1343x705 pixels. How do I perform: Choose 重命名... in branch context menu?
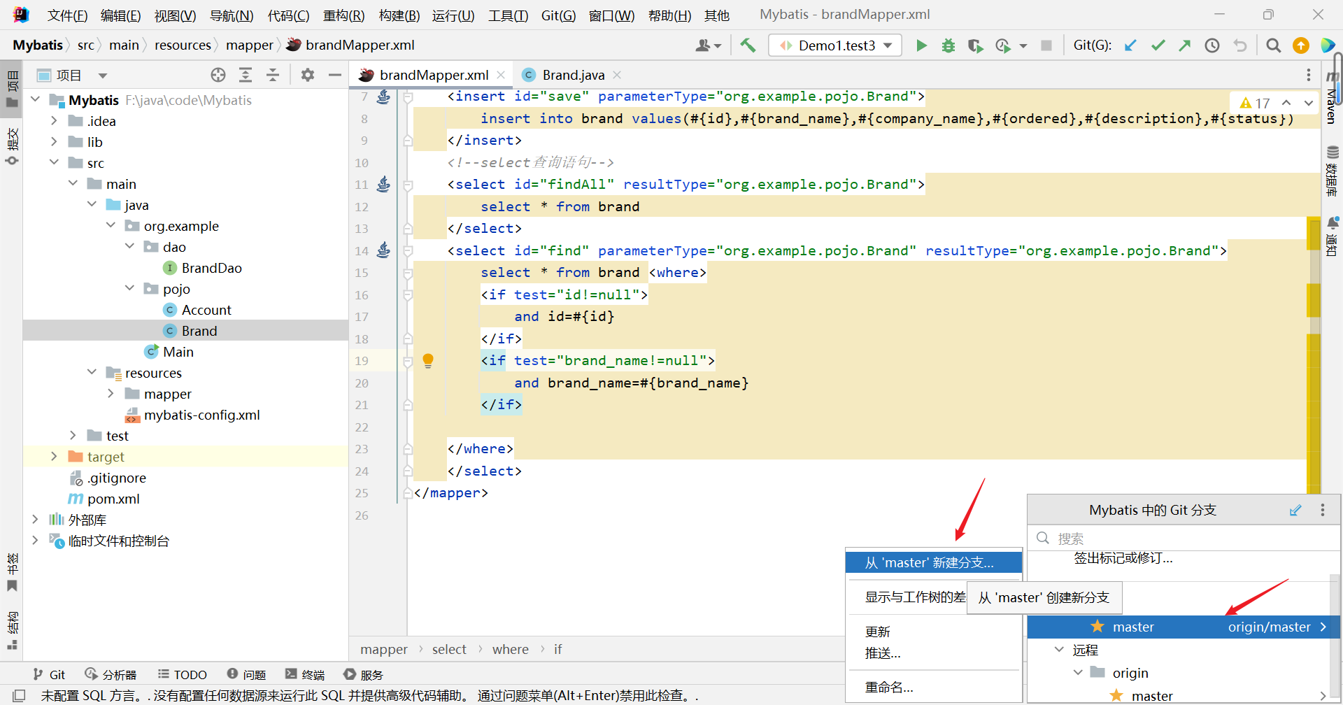tap(933, 687)
